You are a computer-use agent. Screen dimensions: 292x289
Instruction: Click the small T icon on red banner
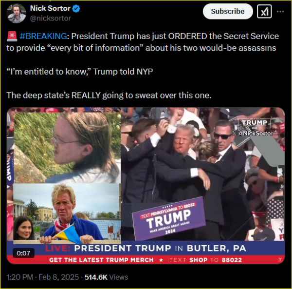point(279,260)
